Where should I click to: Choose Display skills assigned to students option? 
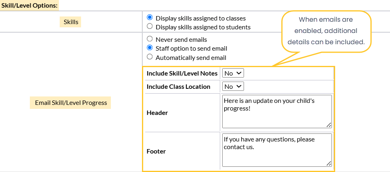(x=150, y=27)
